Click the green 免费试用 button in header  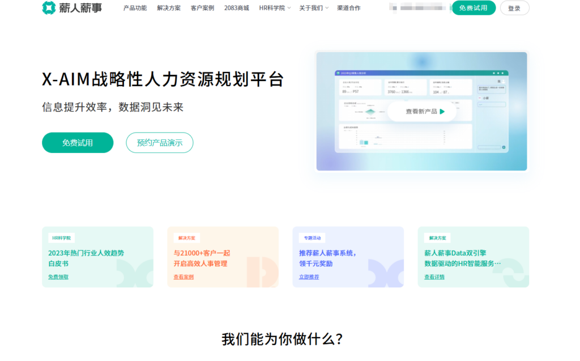tap(475, 8)
